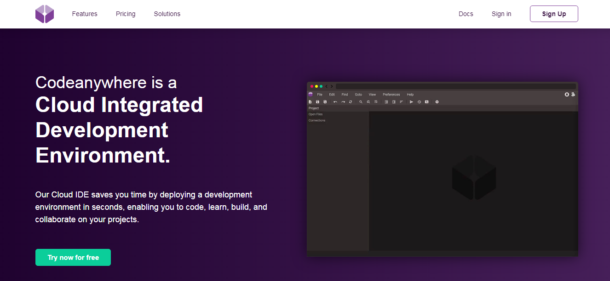Click the Refresh icon in IDE toolbar

(351, 102)
